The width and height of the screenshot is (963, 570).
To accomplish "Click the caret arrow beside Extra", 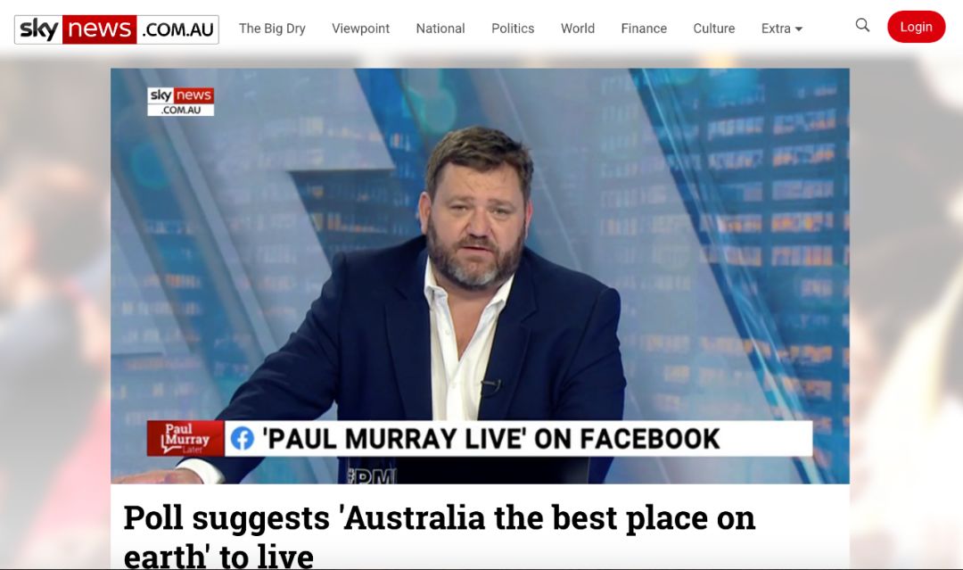I will (798, 29).
